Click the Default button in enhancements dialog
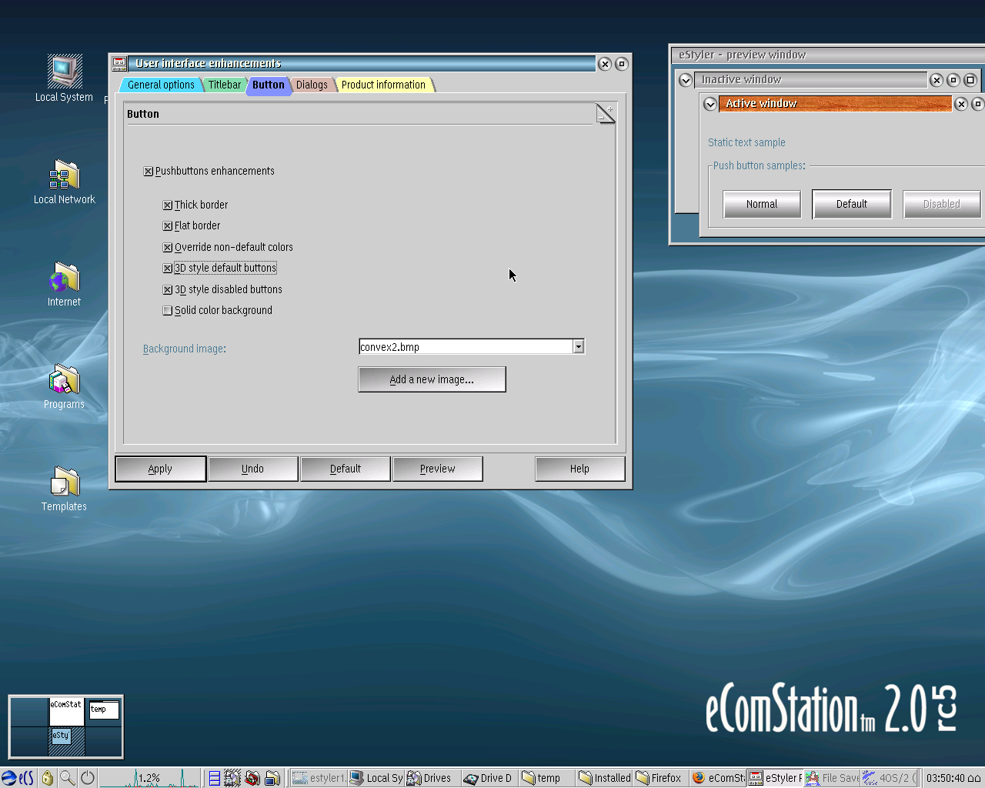Screen dimensions: 985x788 pos(345,469)
